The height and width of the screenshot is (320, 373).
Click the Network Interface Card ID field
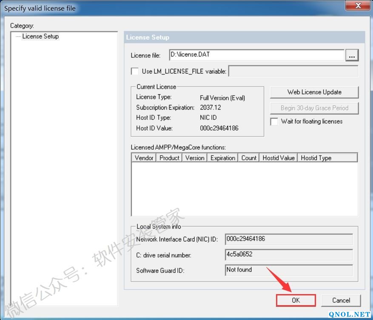tap(289, 239)
